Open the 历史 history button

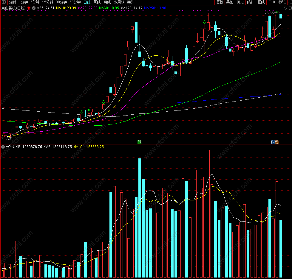(x=240, y=2)
